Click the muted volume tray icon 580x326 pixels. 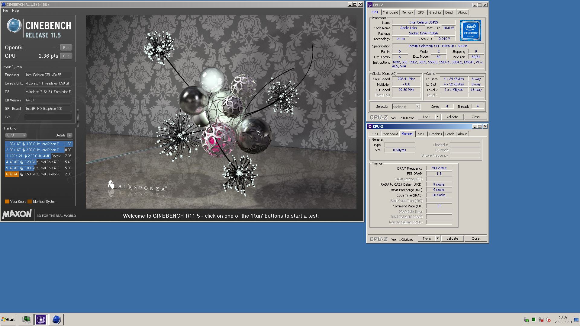point(548,320)
